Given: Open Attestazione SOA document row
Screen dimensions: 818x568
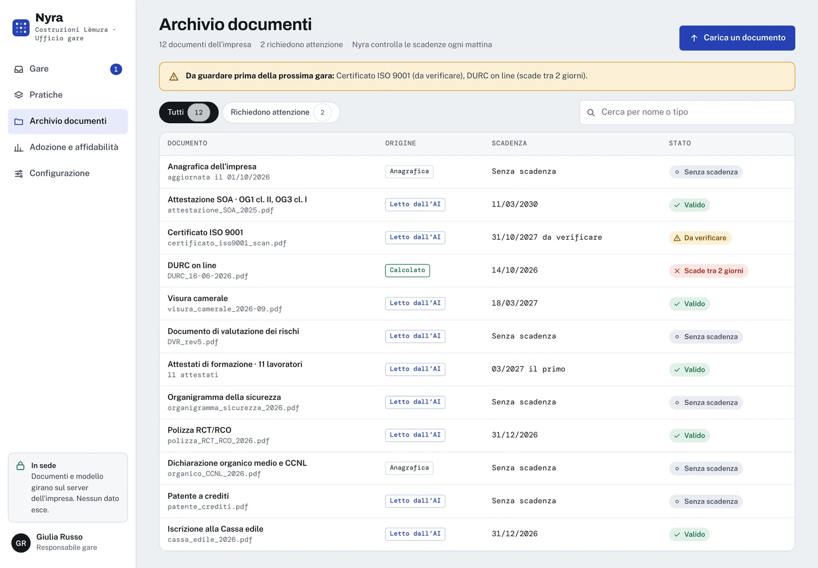Looking at the screenshot, I should (477, 205).
